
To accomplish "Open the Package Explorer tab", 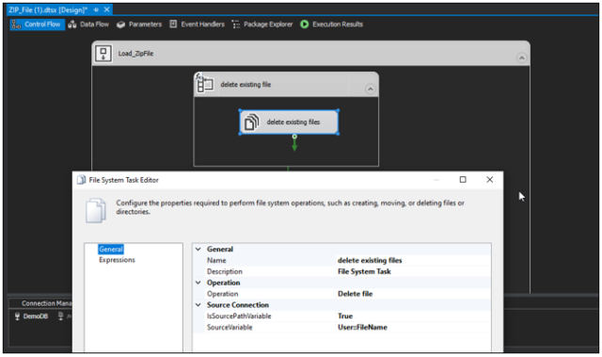I will (x=262, y=24).
